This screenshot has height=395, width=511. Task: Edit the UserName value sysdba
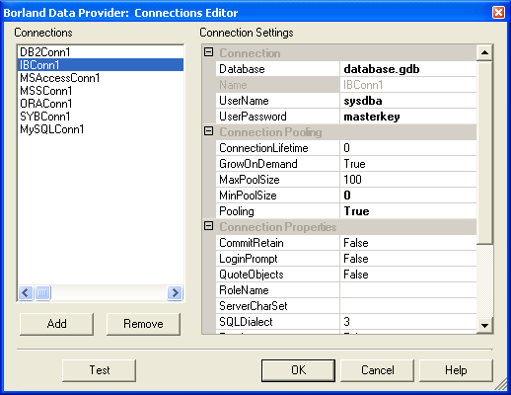tap(408, 101)
